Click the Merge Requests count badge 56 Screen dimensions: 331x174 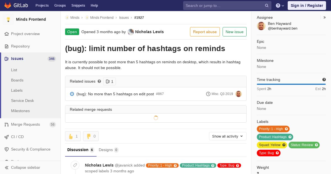tap(53, 125)
